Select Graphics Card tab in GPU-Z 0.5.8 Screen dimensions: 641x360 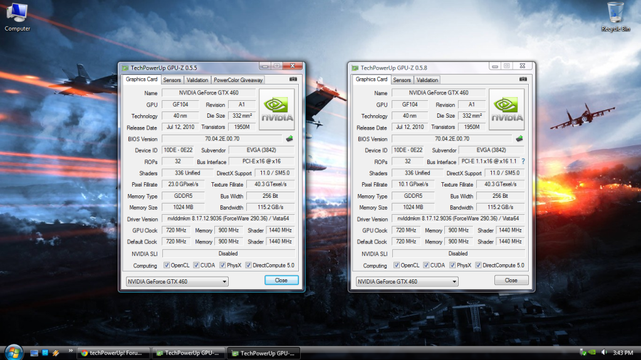coord(371,80)
